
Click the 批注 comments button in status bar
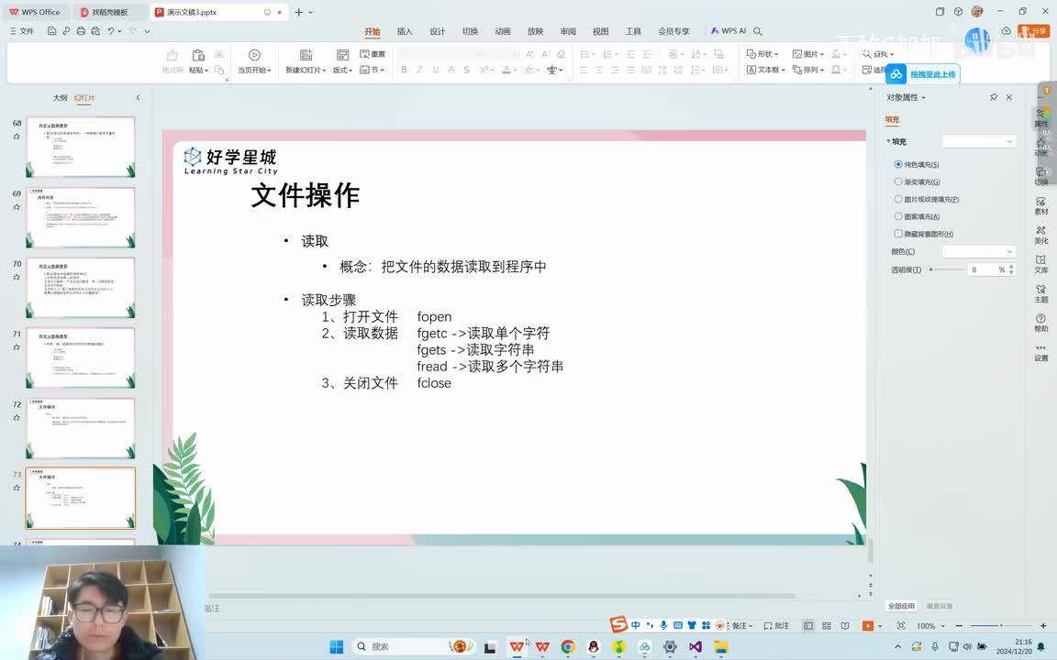[x=776, y=626]
